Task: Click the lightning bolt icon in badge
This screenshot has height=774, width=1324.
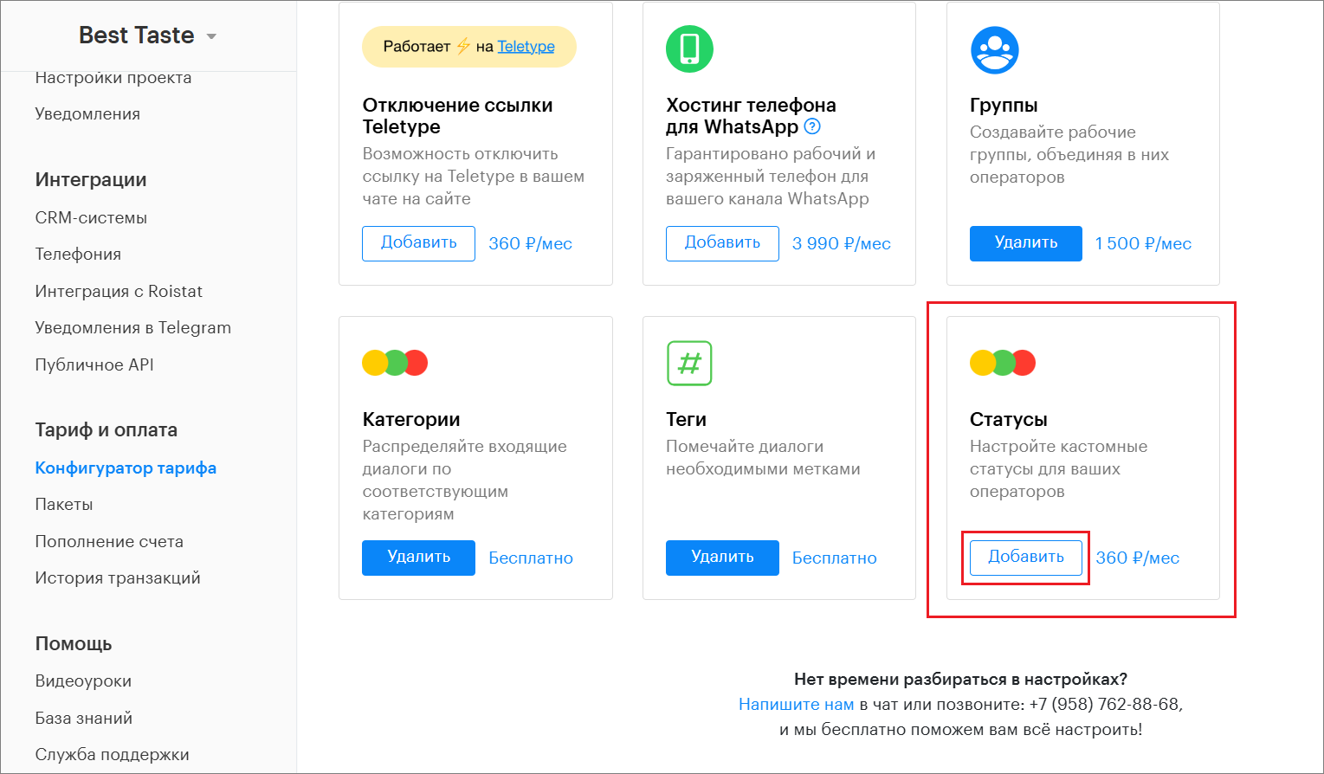Action: pos(463,47)
